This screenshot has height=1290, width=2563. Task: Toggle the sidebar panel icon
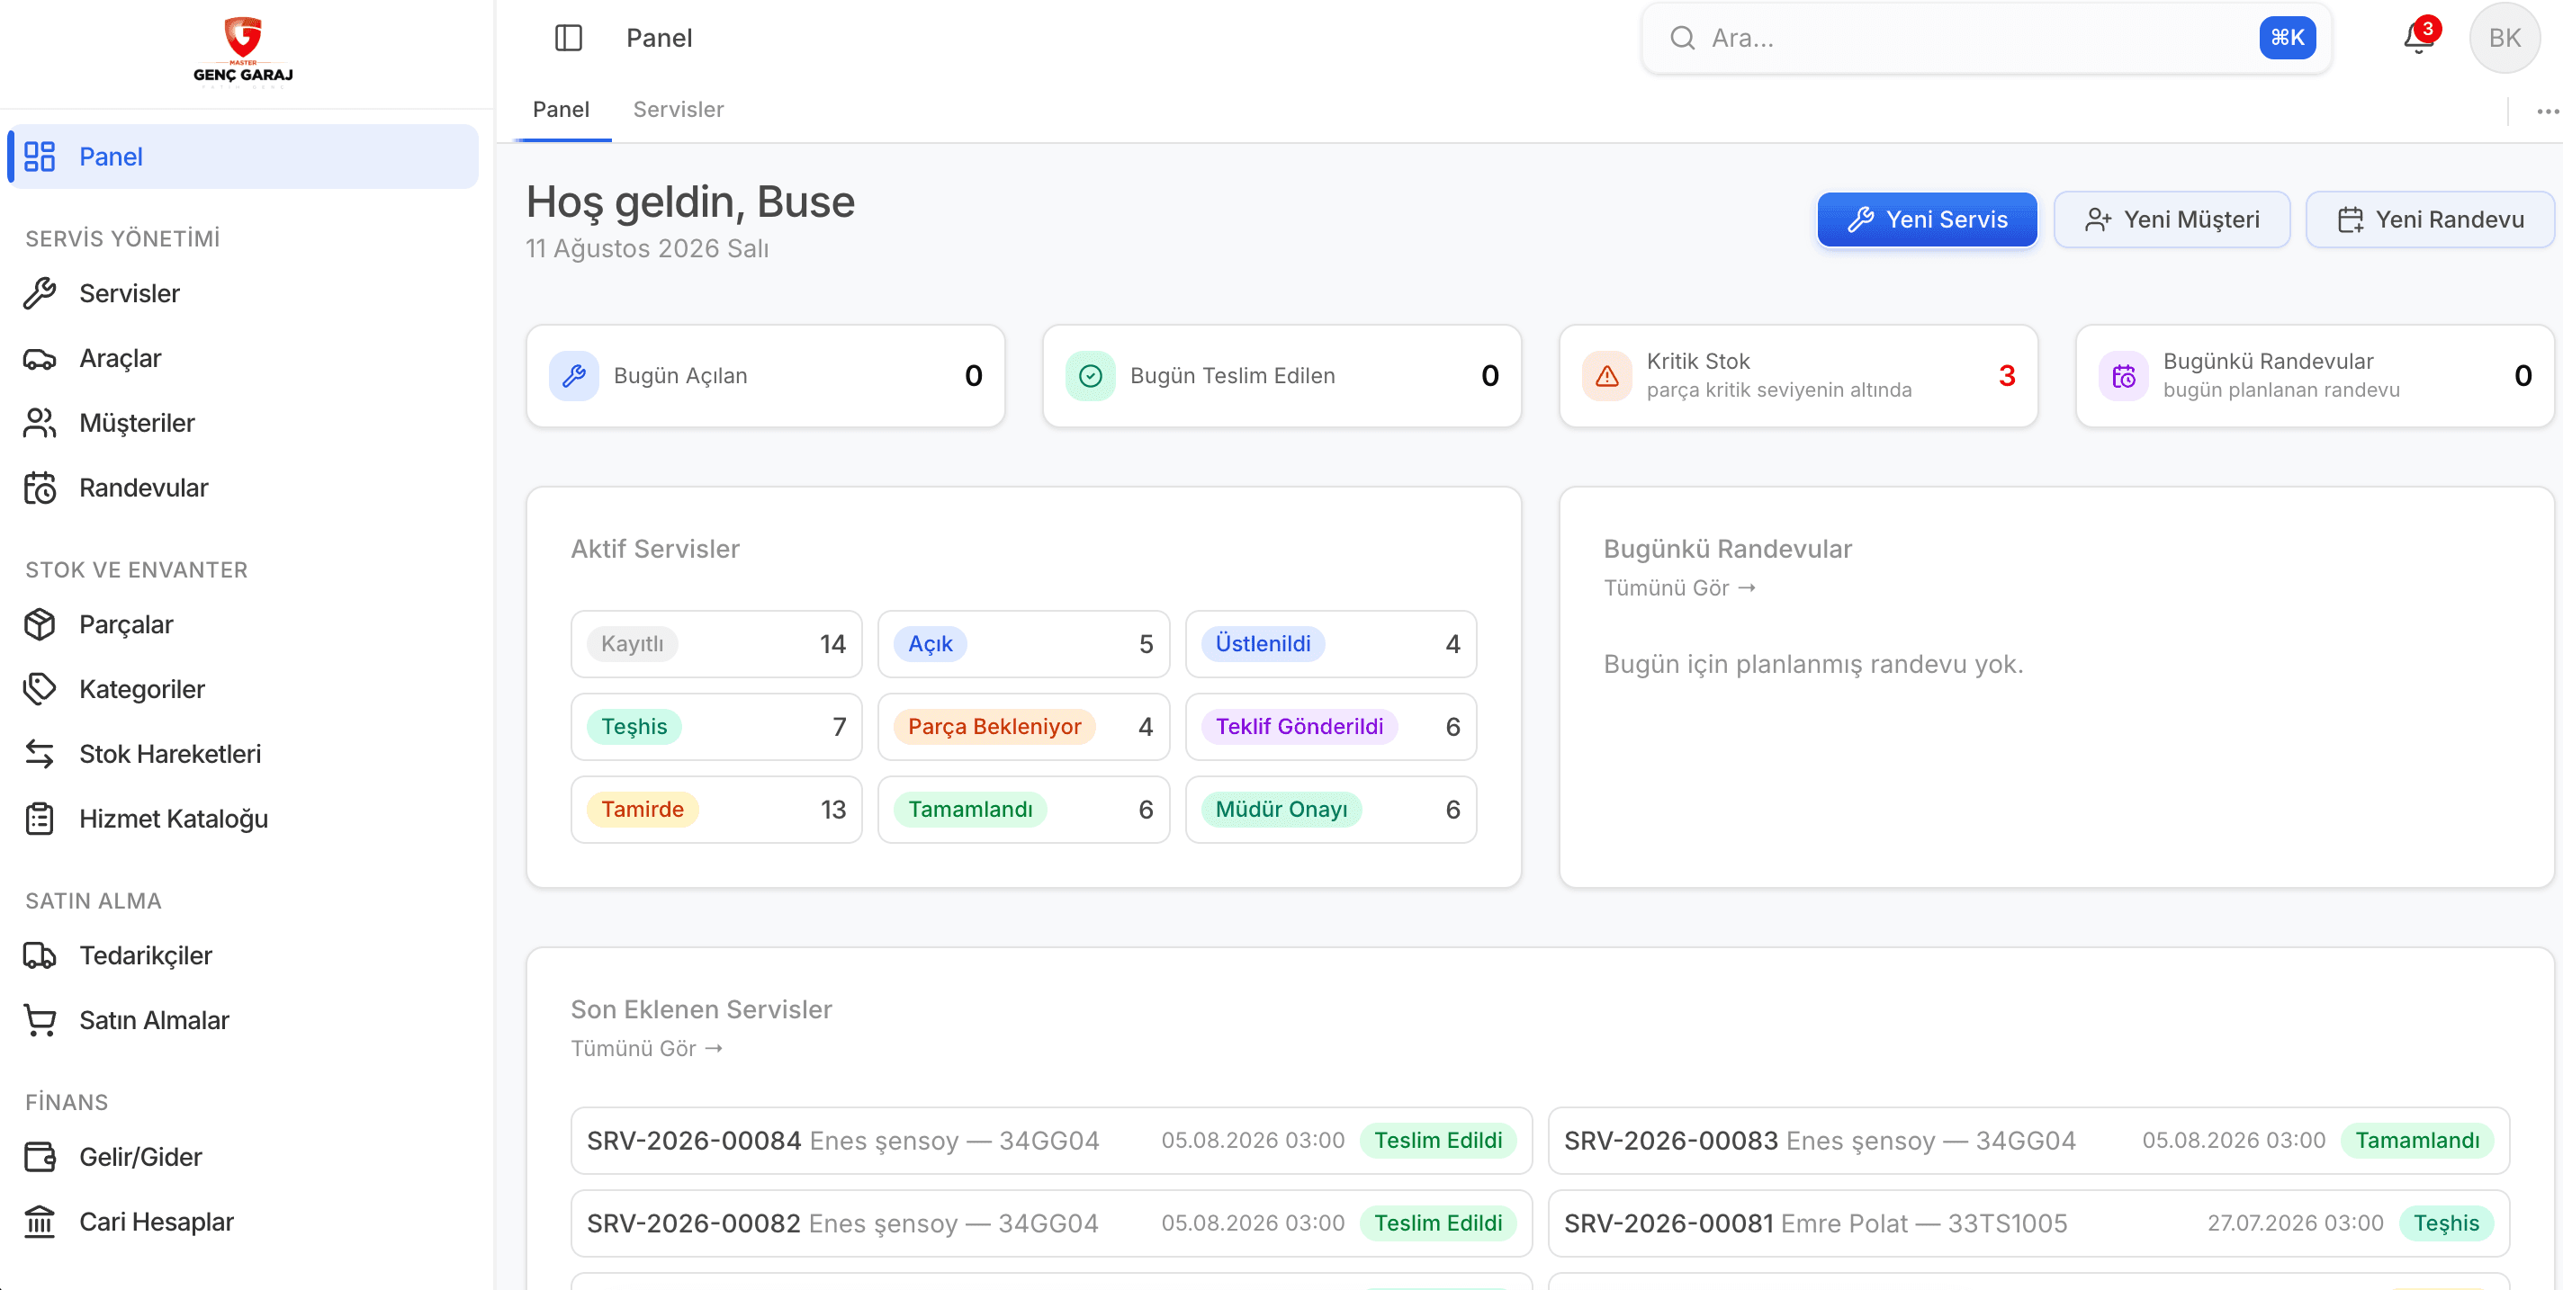tap(568, 38)
